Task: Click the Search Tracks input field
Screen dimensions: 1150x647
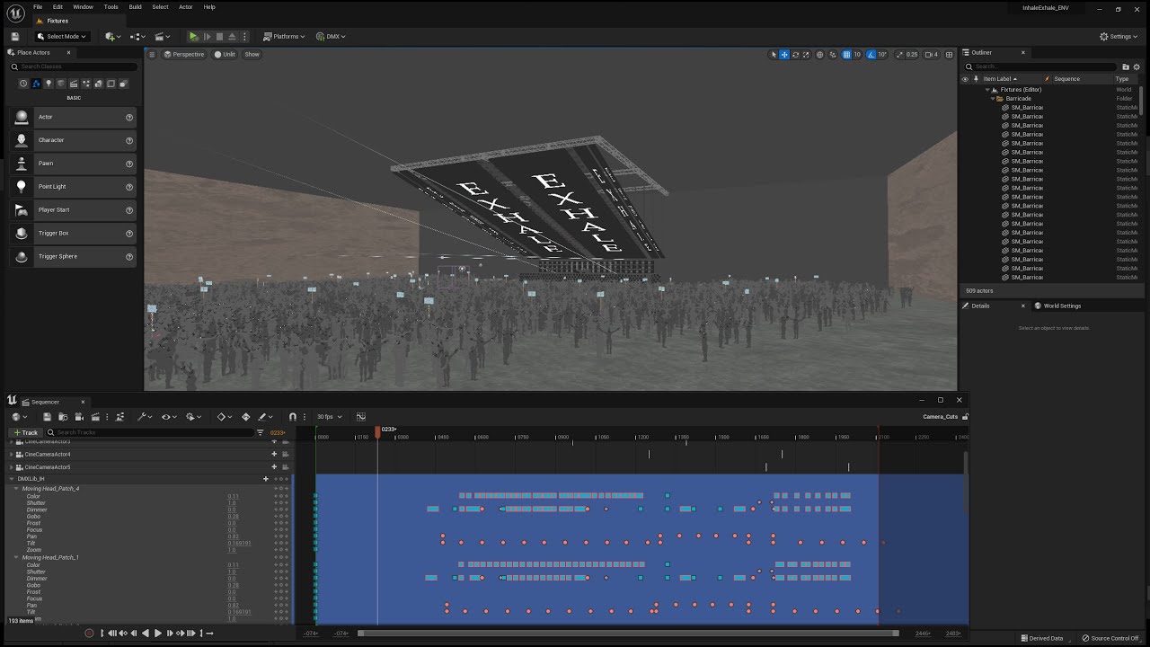Action: [149, 432]
